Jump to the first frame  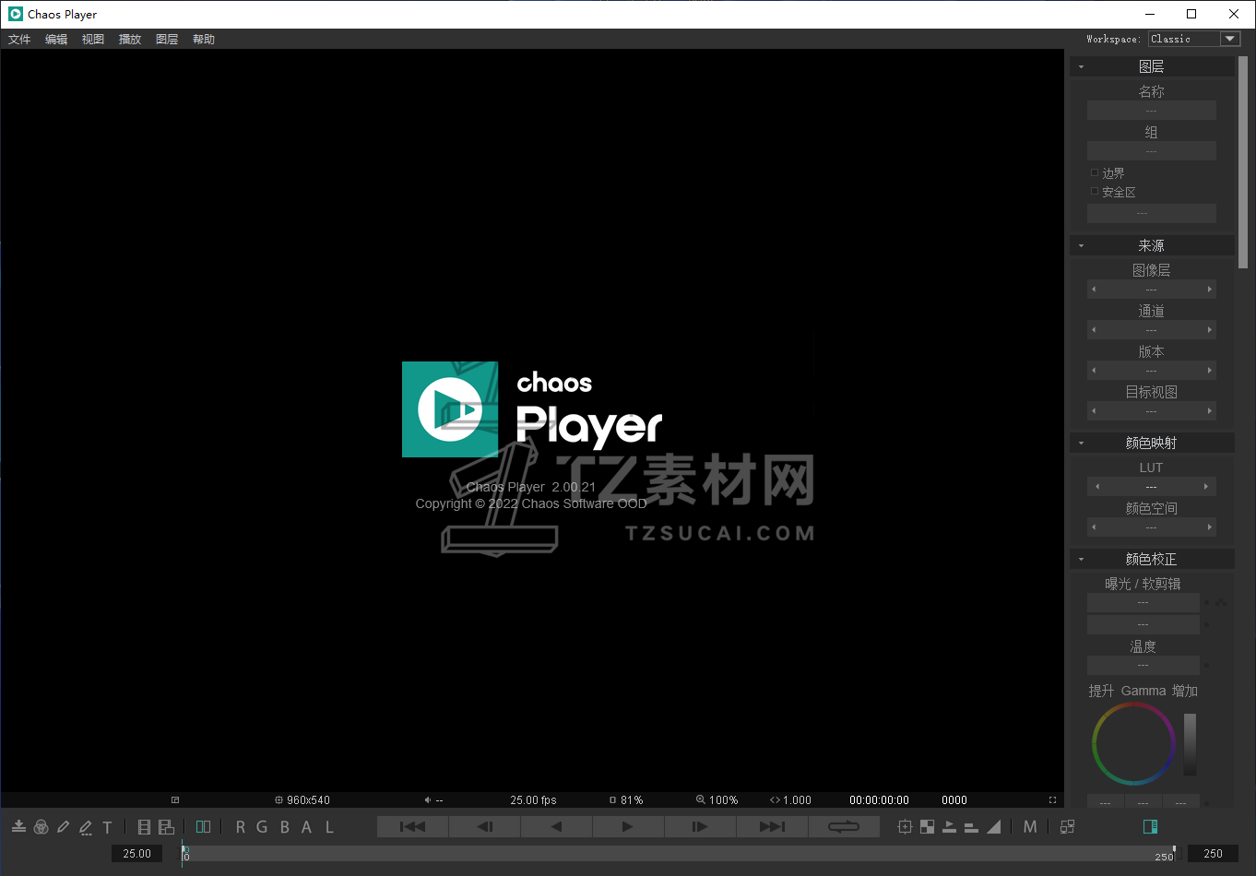412,827
